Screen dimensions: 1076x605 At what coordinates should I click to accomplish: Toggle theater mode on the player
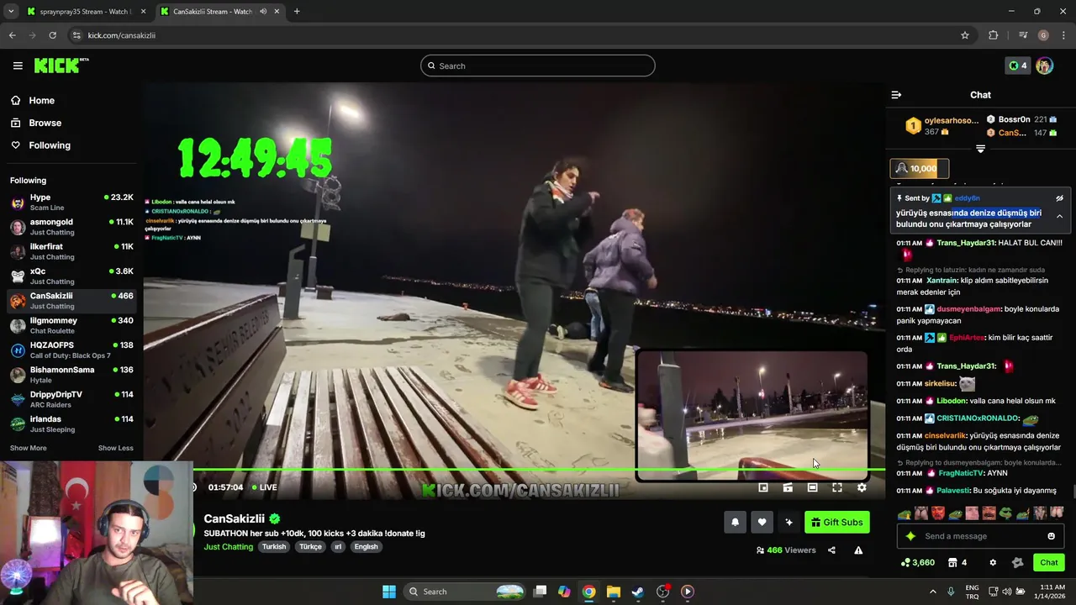(812, 487)
